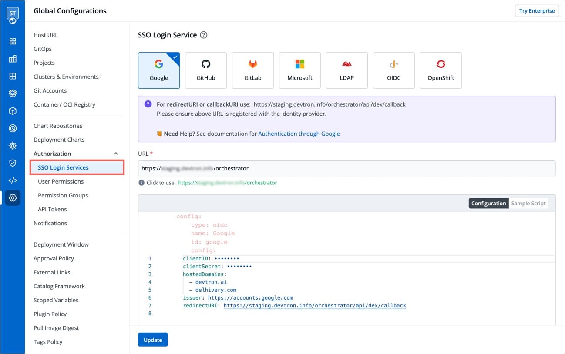565x354 pixels.
Task: Click the clientID line in editor
Action: [211, 259]
